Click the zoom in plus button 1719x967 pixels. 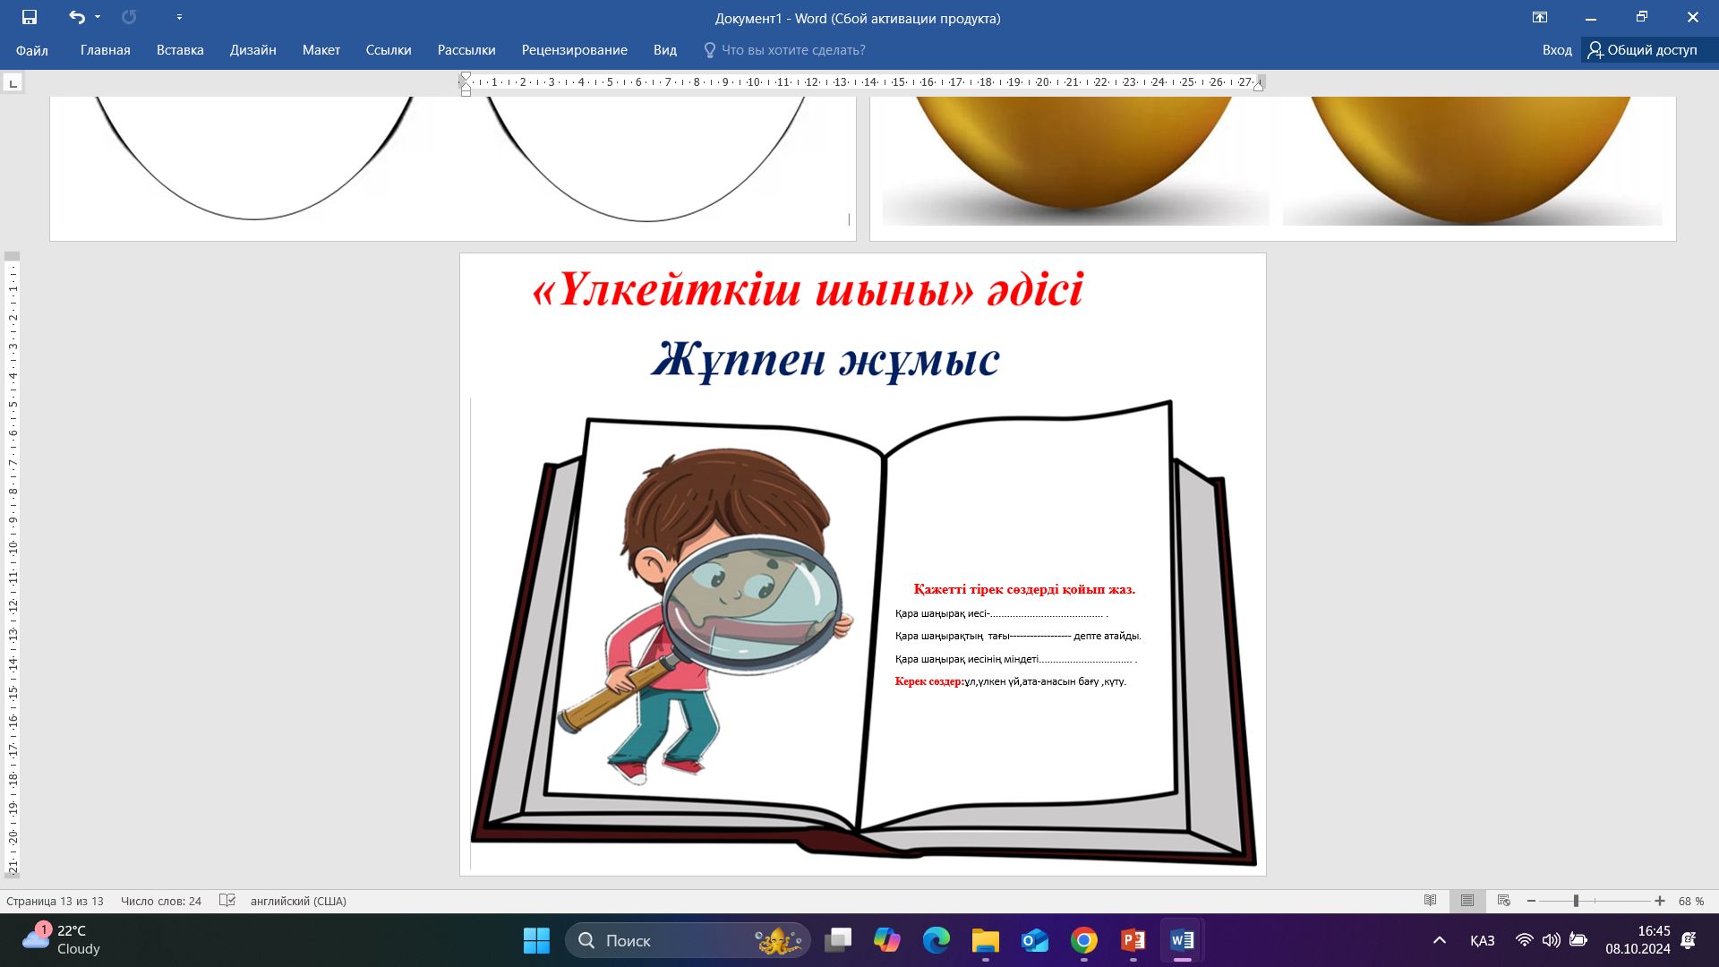click(x=1660, y=901)
